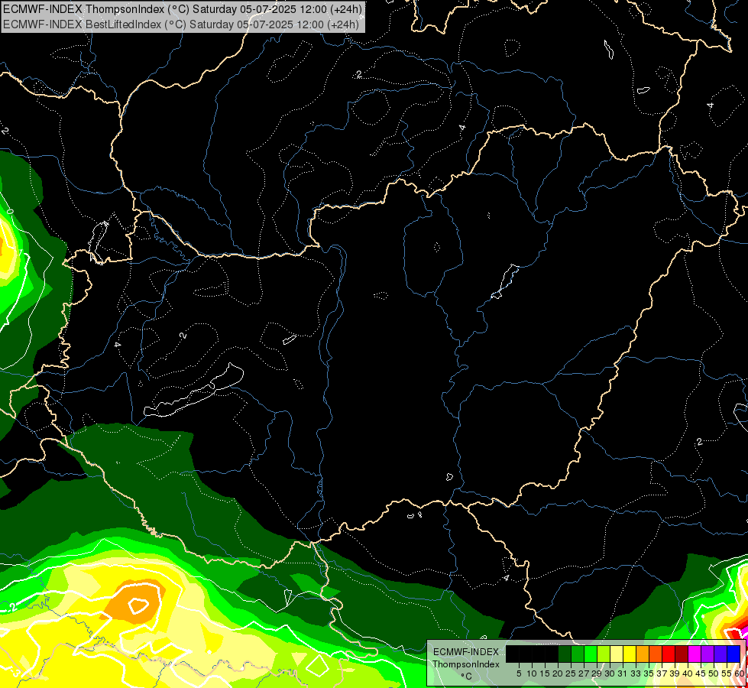Pick the purple 45-50 legend swatch
This screenshot has height=688, width=748.
coord(708,654)
